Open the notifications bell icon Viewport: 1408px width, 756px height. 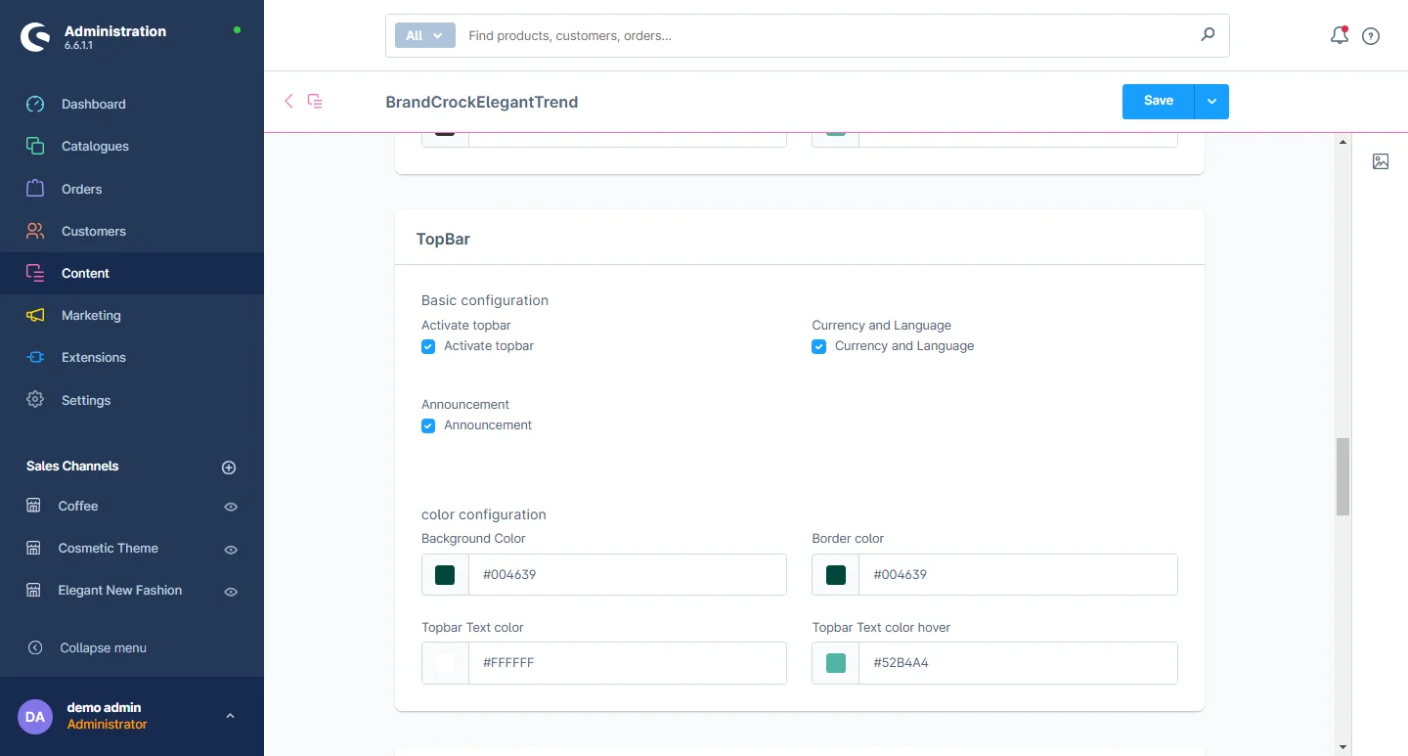click(x=1339, y=36)
